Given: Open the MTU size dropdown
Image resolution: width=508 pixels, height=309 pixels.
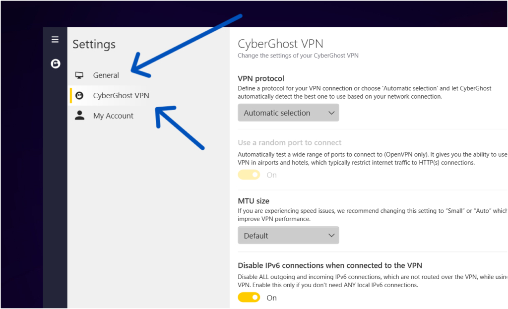Looking at the screenshot, I should (288, 235).
